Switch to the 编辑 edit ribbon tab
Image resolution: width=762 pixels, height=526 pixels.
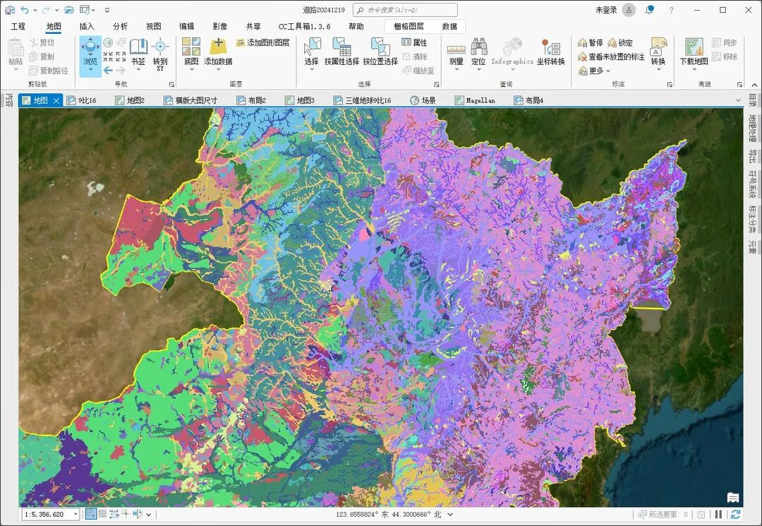[186, 26]
